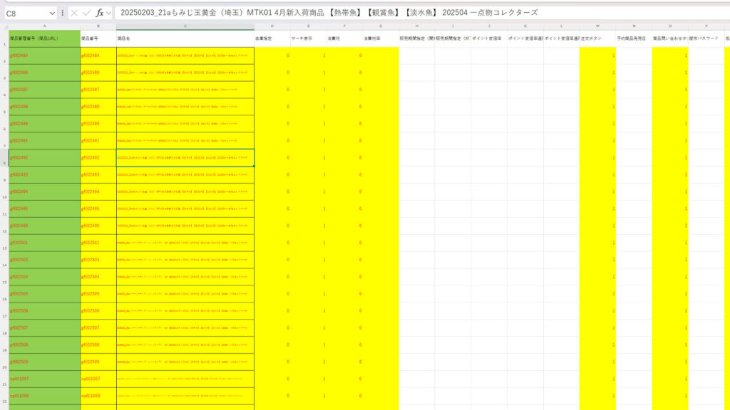This screenshot has height=410, width=730.
Task: Click cell gf002496 in column A
Action: pos(44,226)
